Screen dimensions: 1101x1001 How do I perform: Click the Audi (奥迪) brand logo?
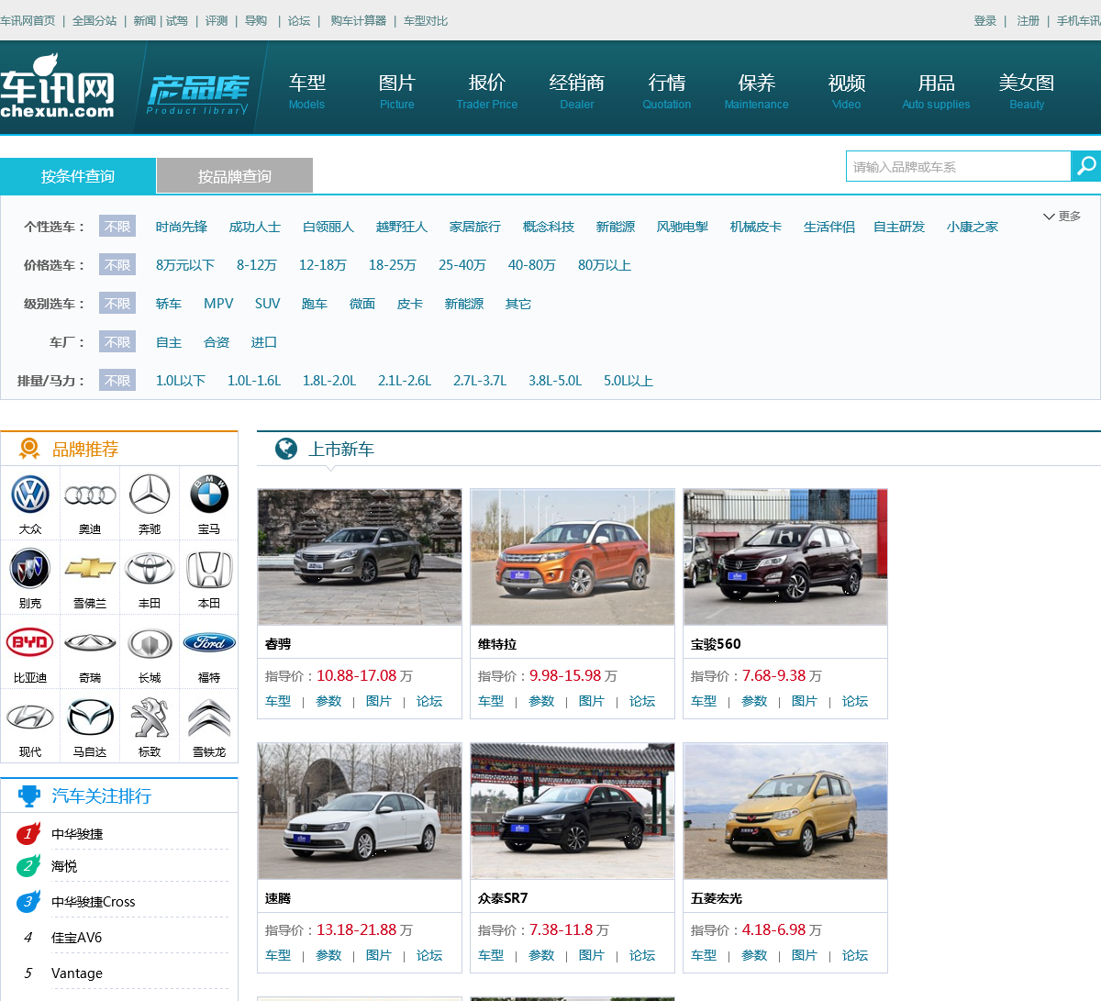(x=90, y=495)
